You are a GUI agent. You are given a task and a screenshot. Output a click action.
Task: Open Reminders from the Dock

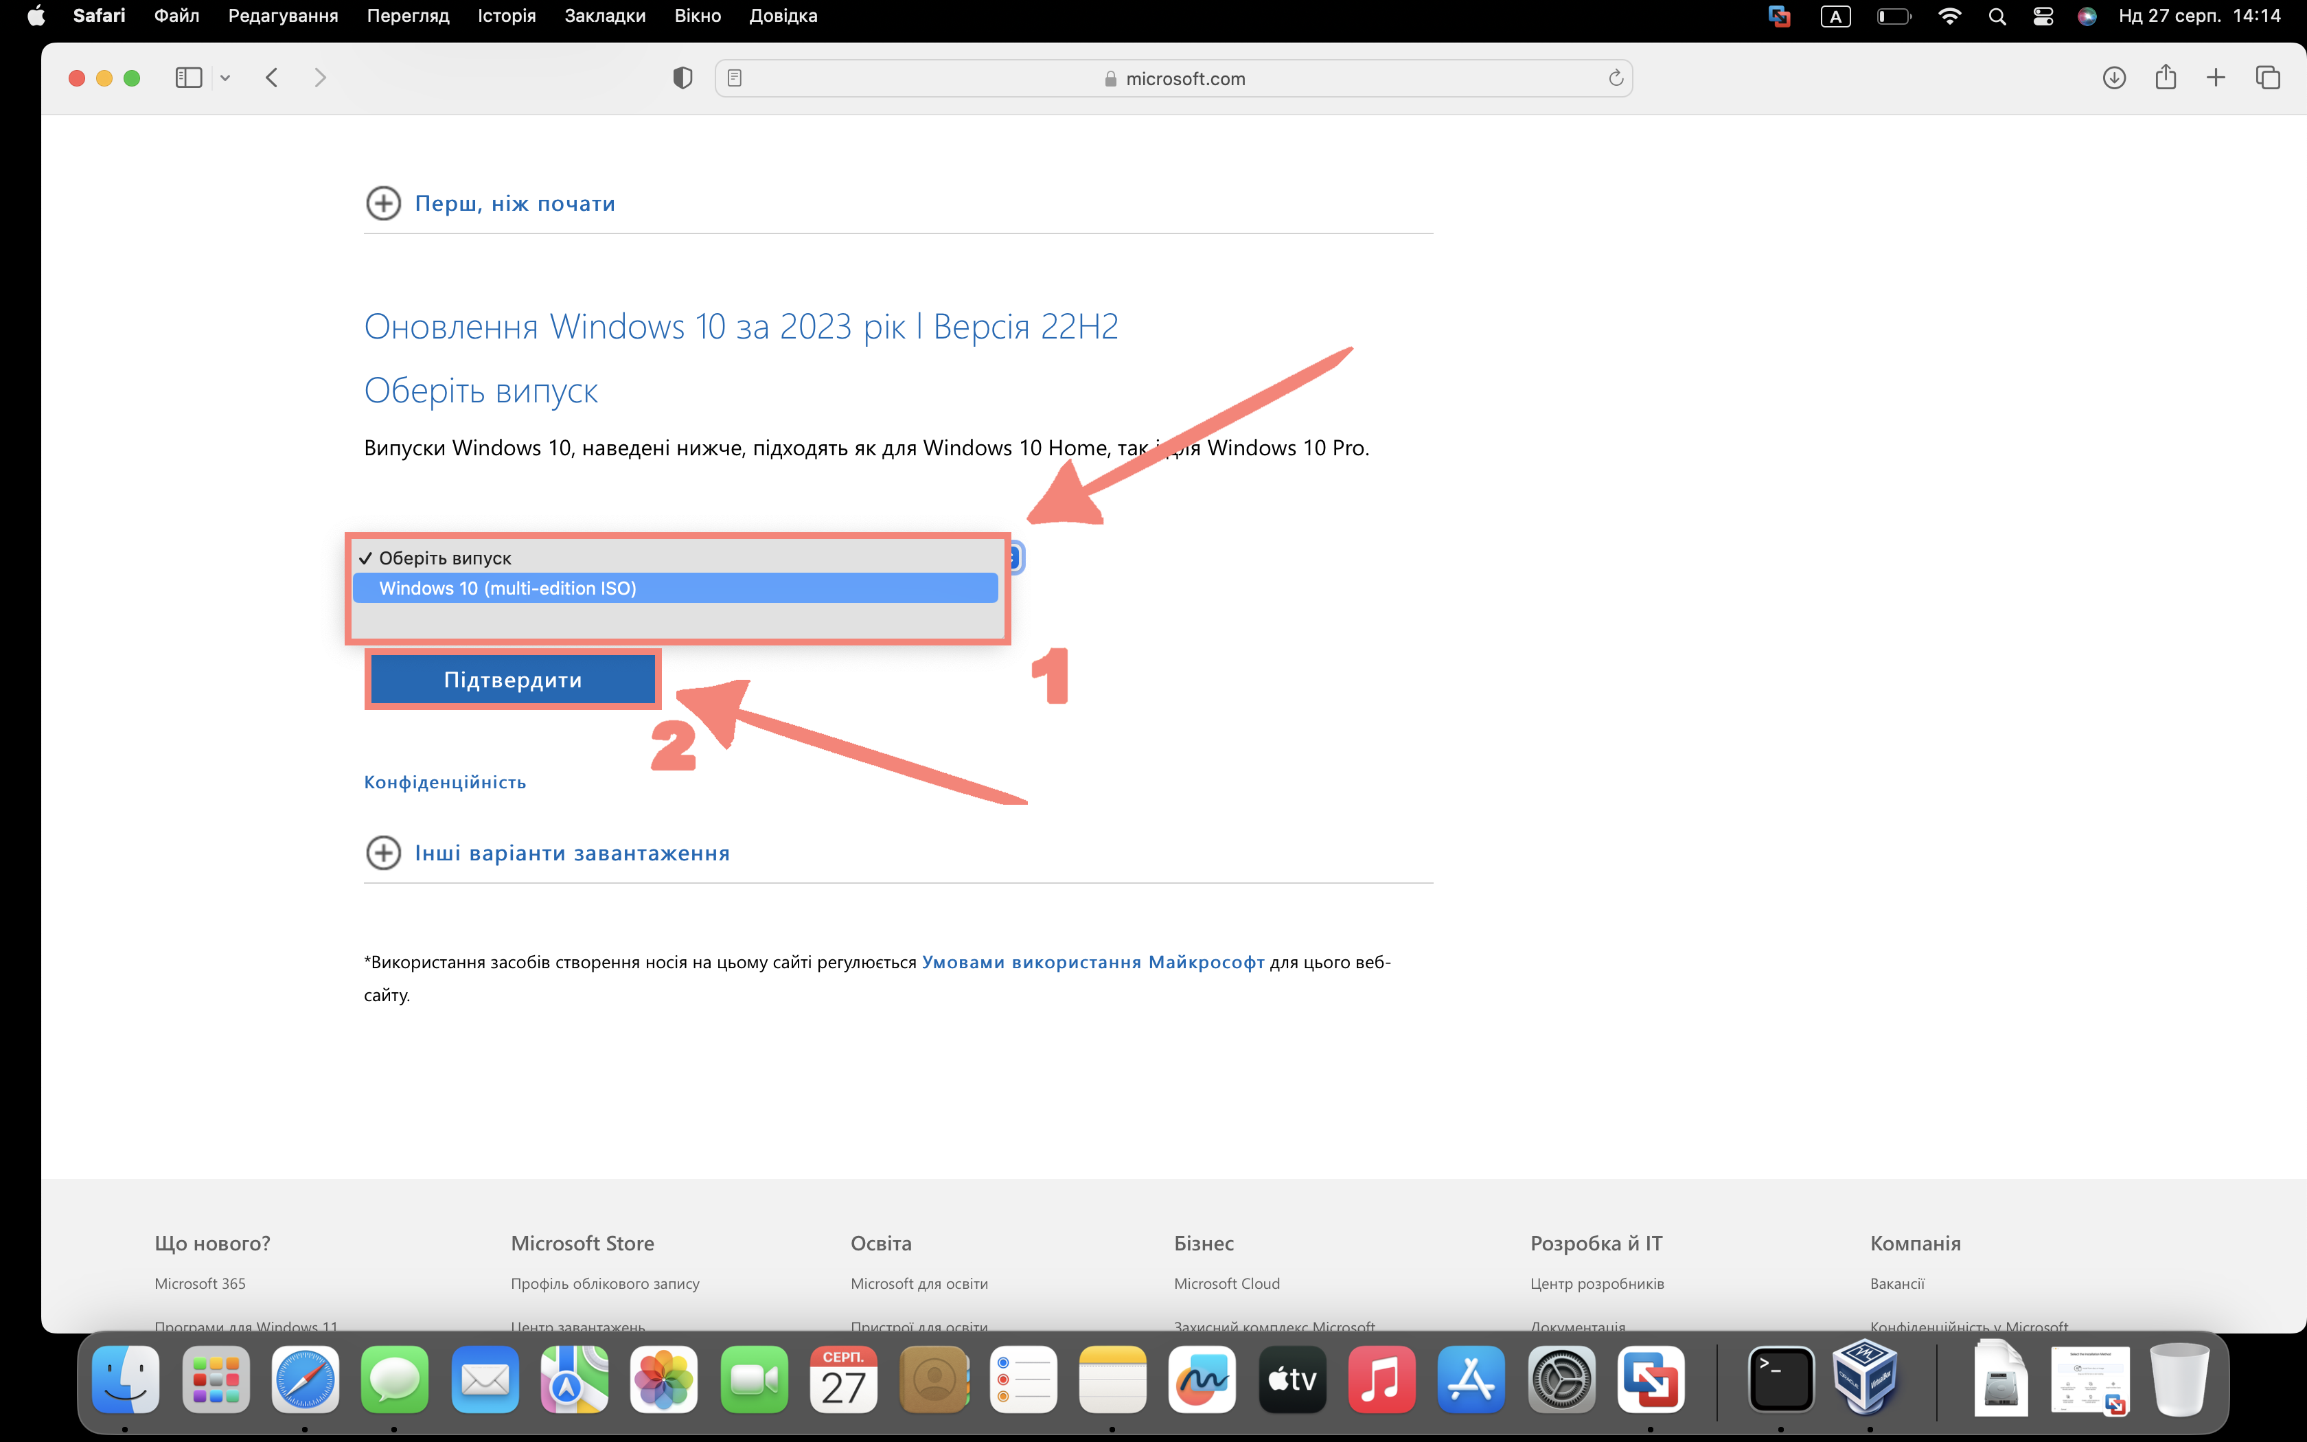[x=1023, y=1379]
